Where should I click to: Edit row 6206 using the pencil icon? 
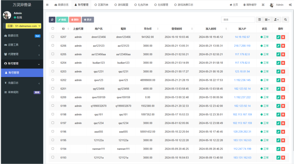point(278,46)
